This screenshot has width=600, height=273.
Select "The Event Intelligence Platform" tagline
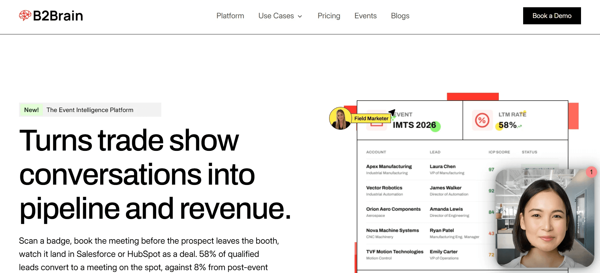(90, 110)
